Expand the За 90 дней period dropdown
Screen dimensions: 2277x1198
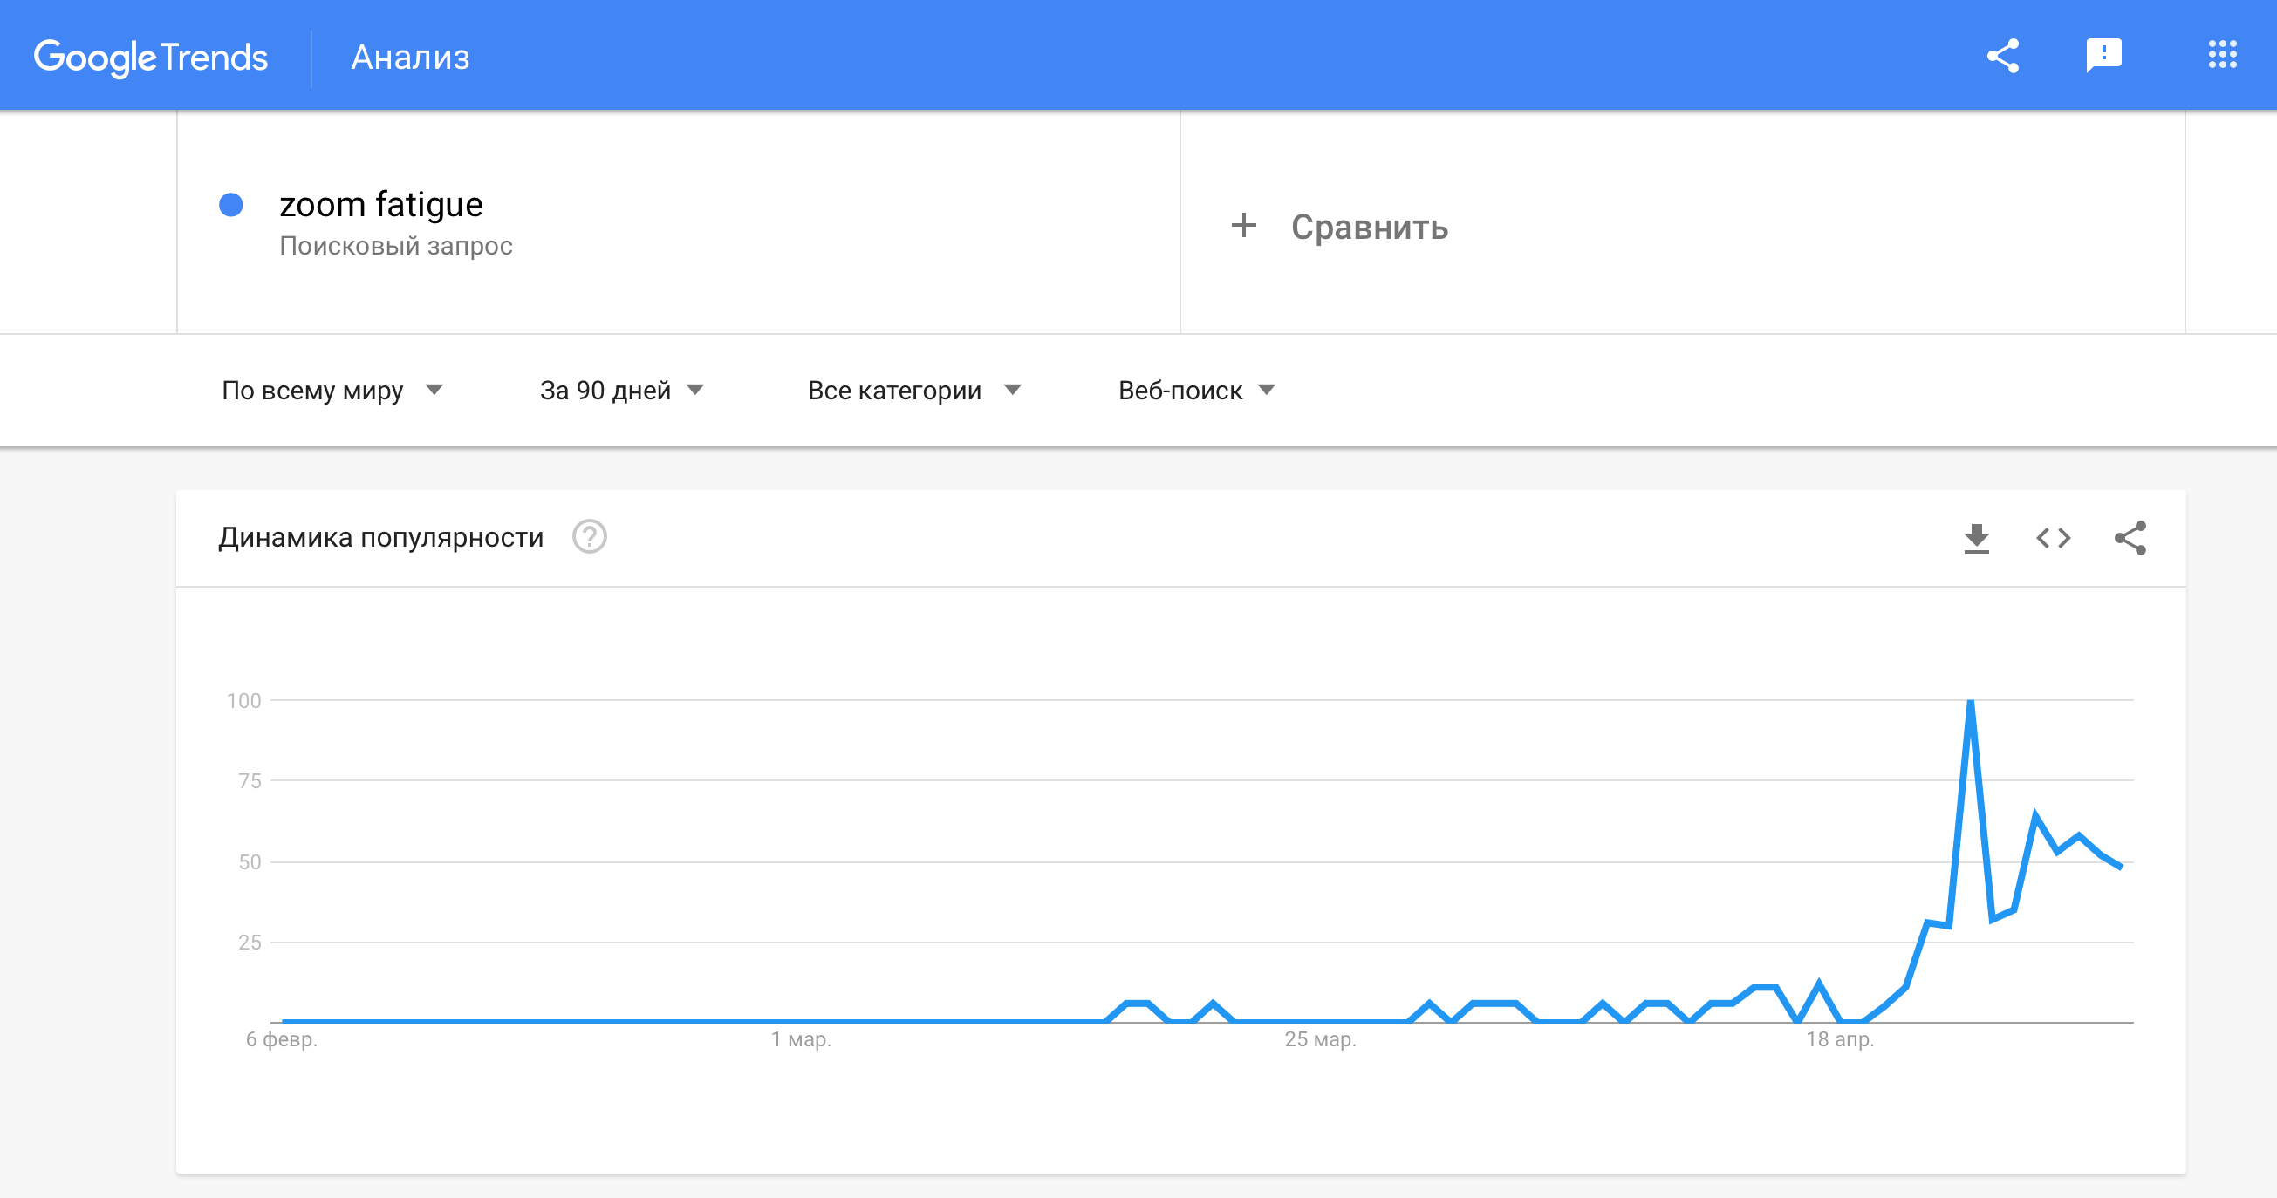621,391
